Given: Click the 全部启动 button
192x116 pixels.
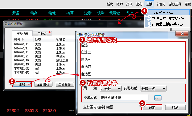Looking at the screenshot, I should (x=43, y=84).
